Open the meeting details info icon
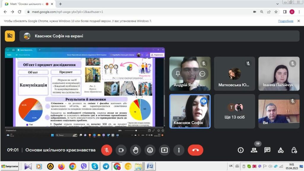304x171 pixels. click(x=240, y=150)
